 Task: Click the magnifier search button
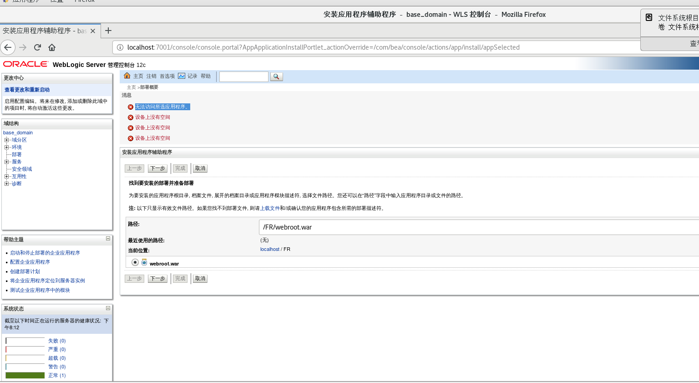(277, 77)
